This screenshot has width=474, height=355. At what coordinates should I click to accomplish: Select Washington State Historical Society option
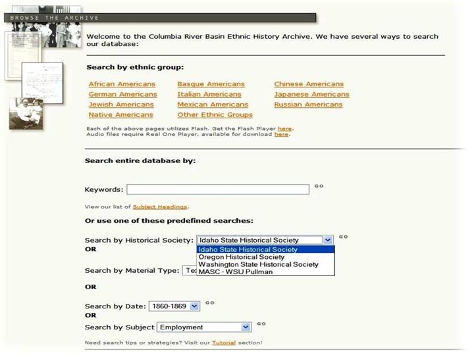point(265,264)
